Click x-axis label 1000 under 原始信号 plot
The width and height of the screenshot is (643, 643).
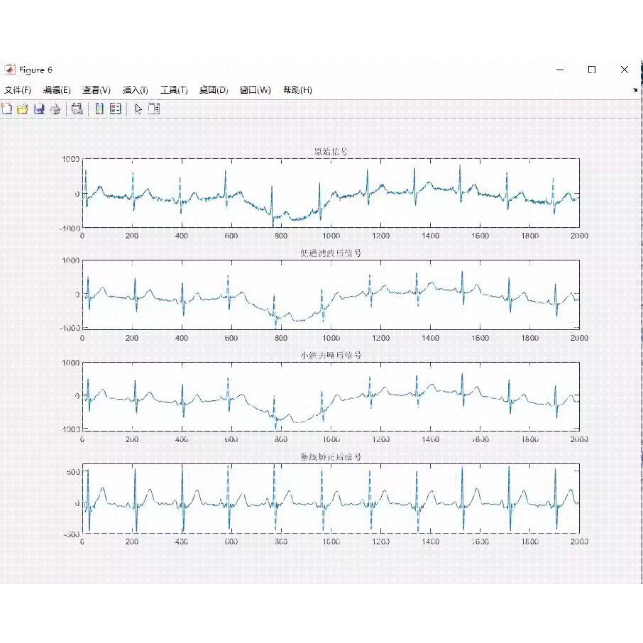point(331,236)
